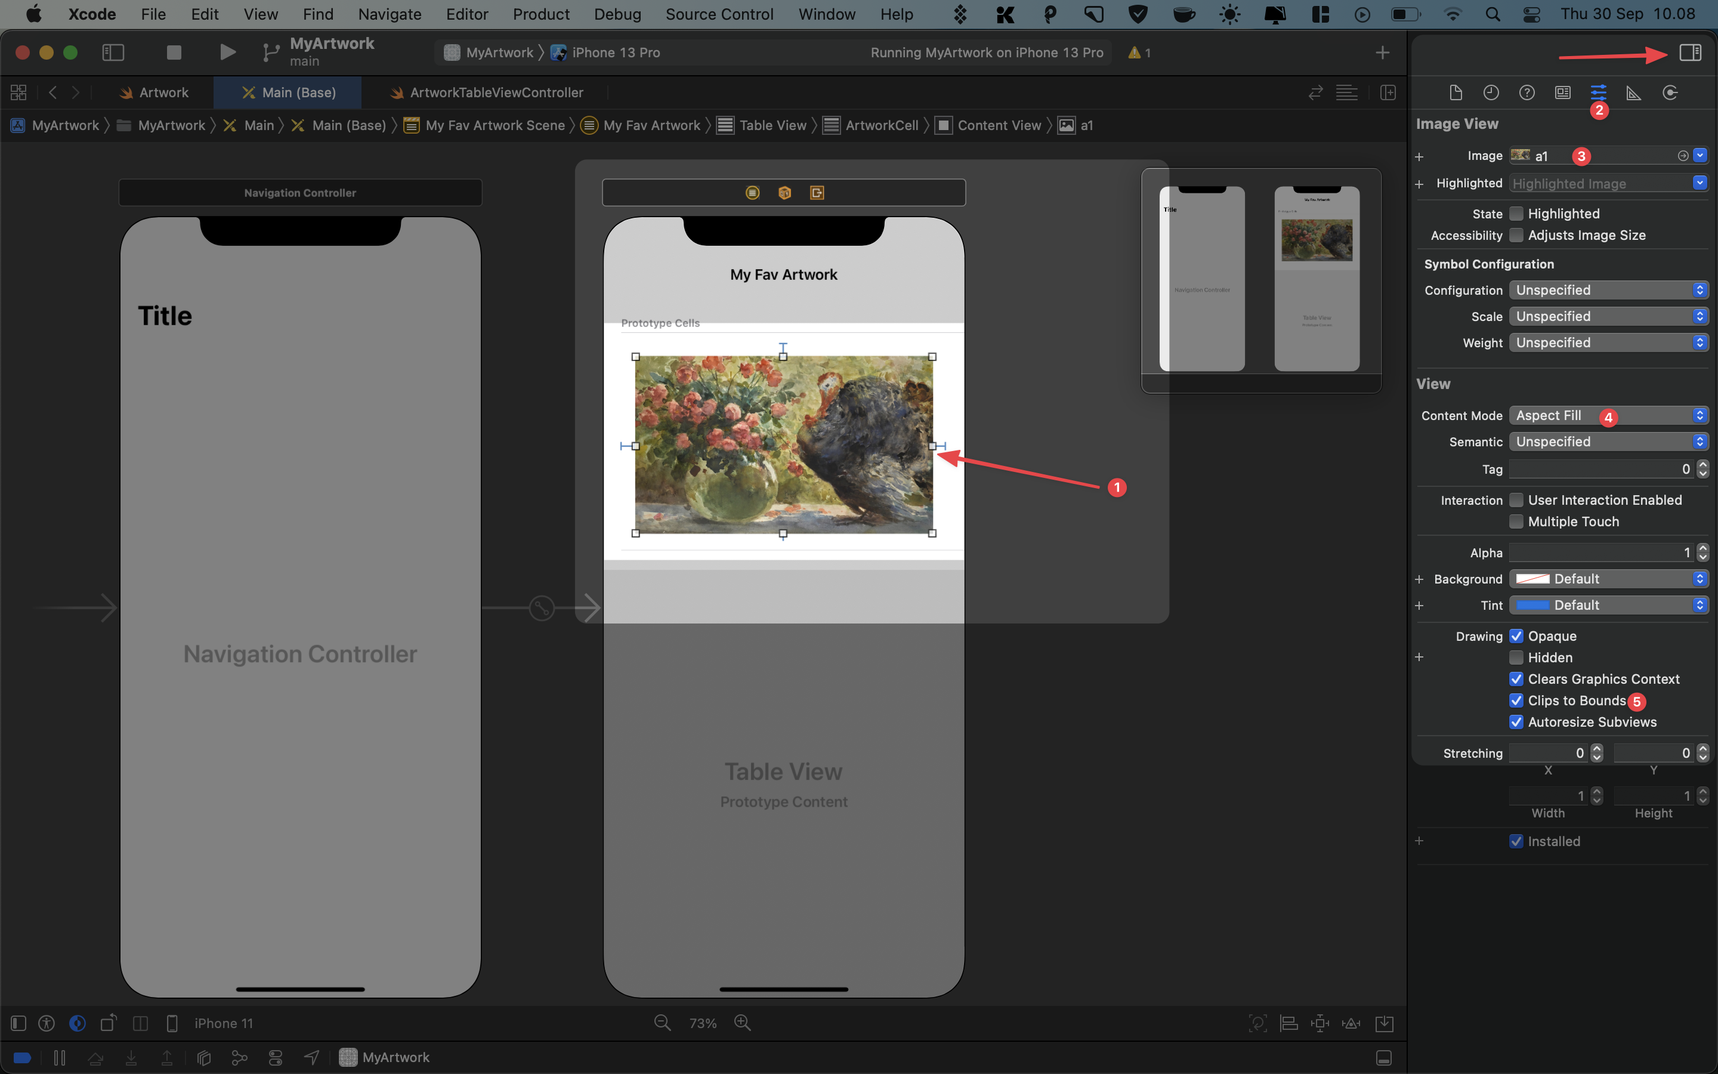Enable Multiple Touch checkbox

point(1516,521)
